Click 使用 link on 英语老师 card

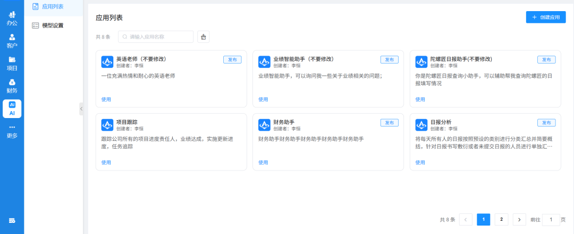point(106,100)
